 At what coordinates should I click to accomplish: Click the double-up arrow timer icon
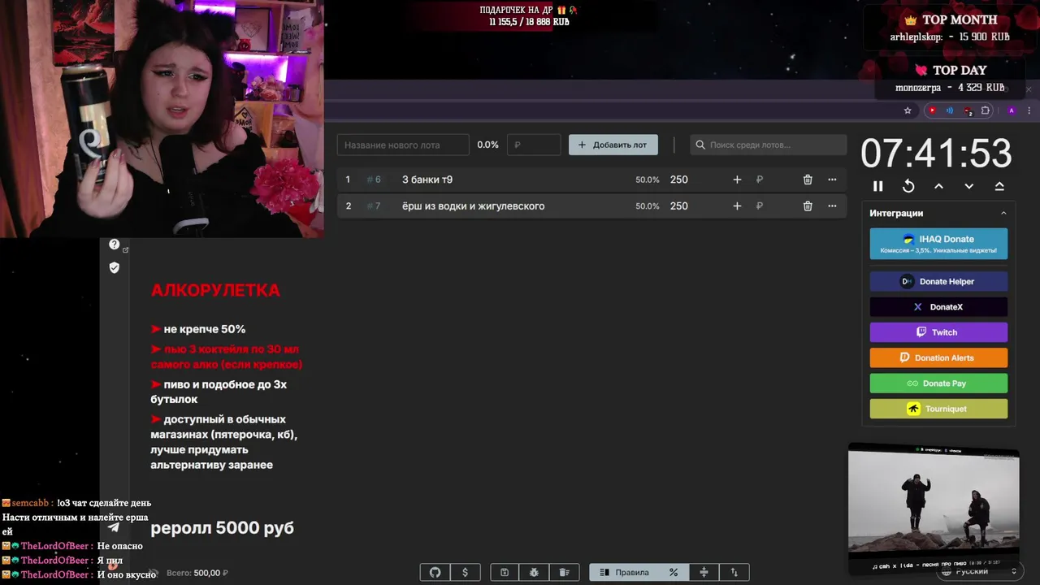999,186
